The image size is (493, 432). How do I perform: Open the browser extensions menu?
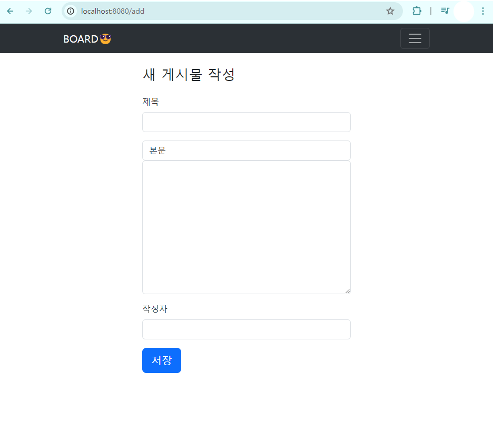[417, 11]
